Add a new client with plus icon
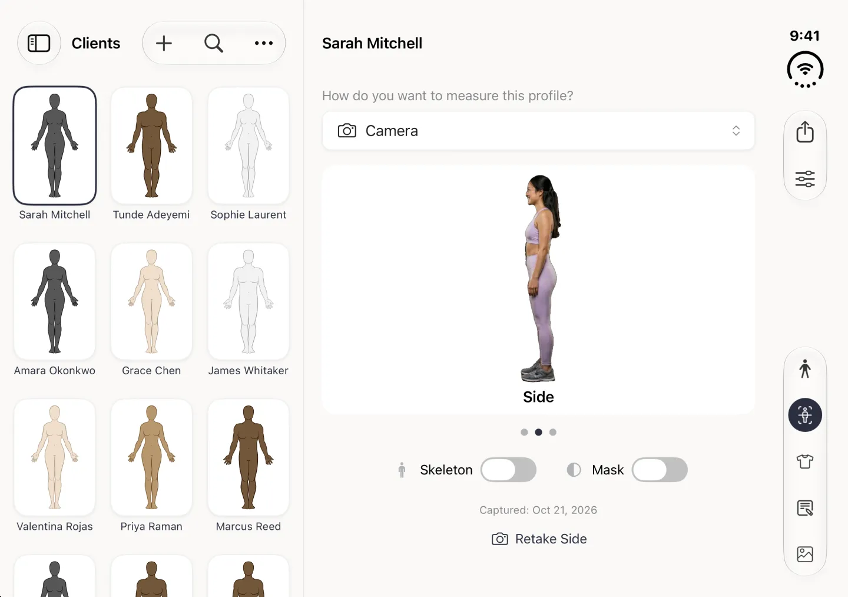 (164, 43)
